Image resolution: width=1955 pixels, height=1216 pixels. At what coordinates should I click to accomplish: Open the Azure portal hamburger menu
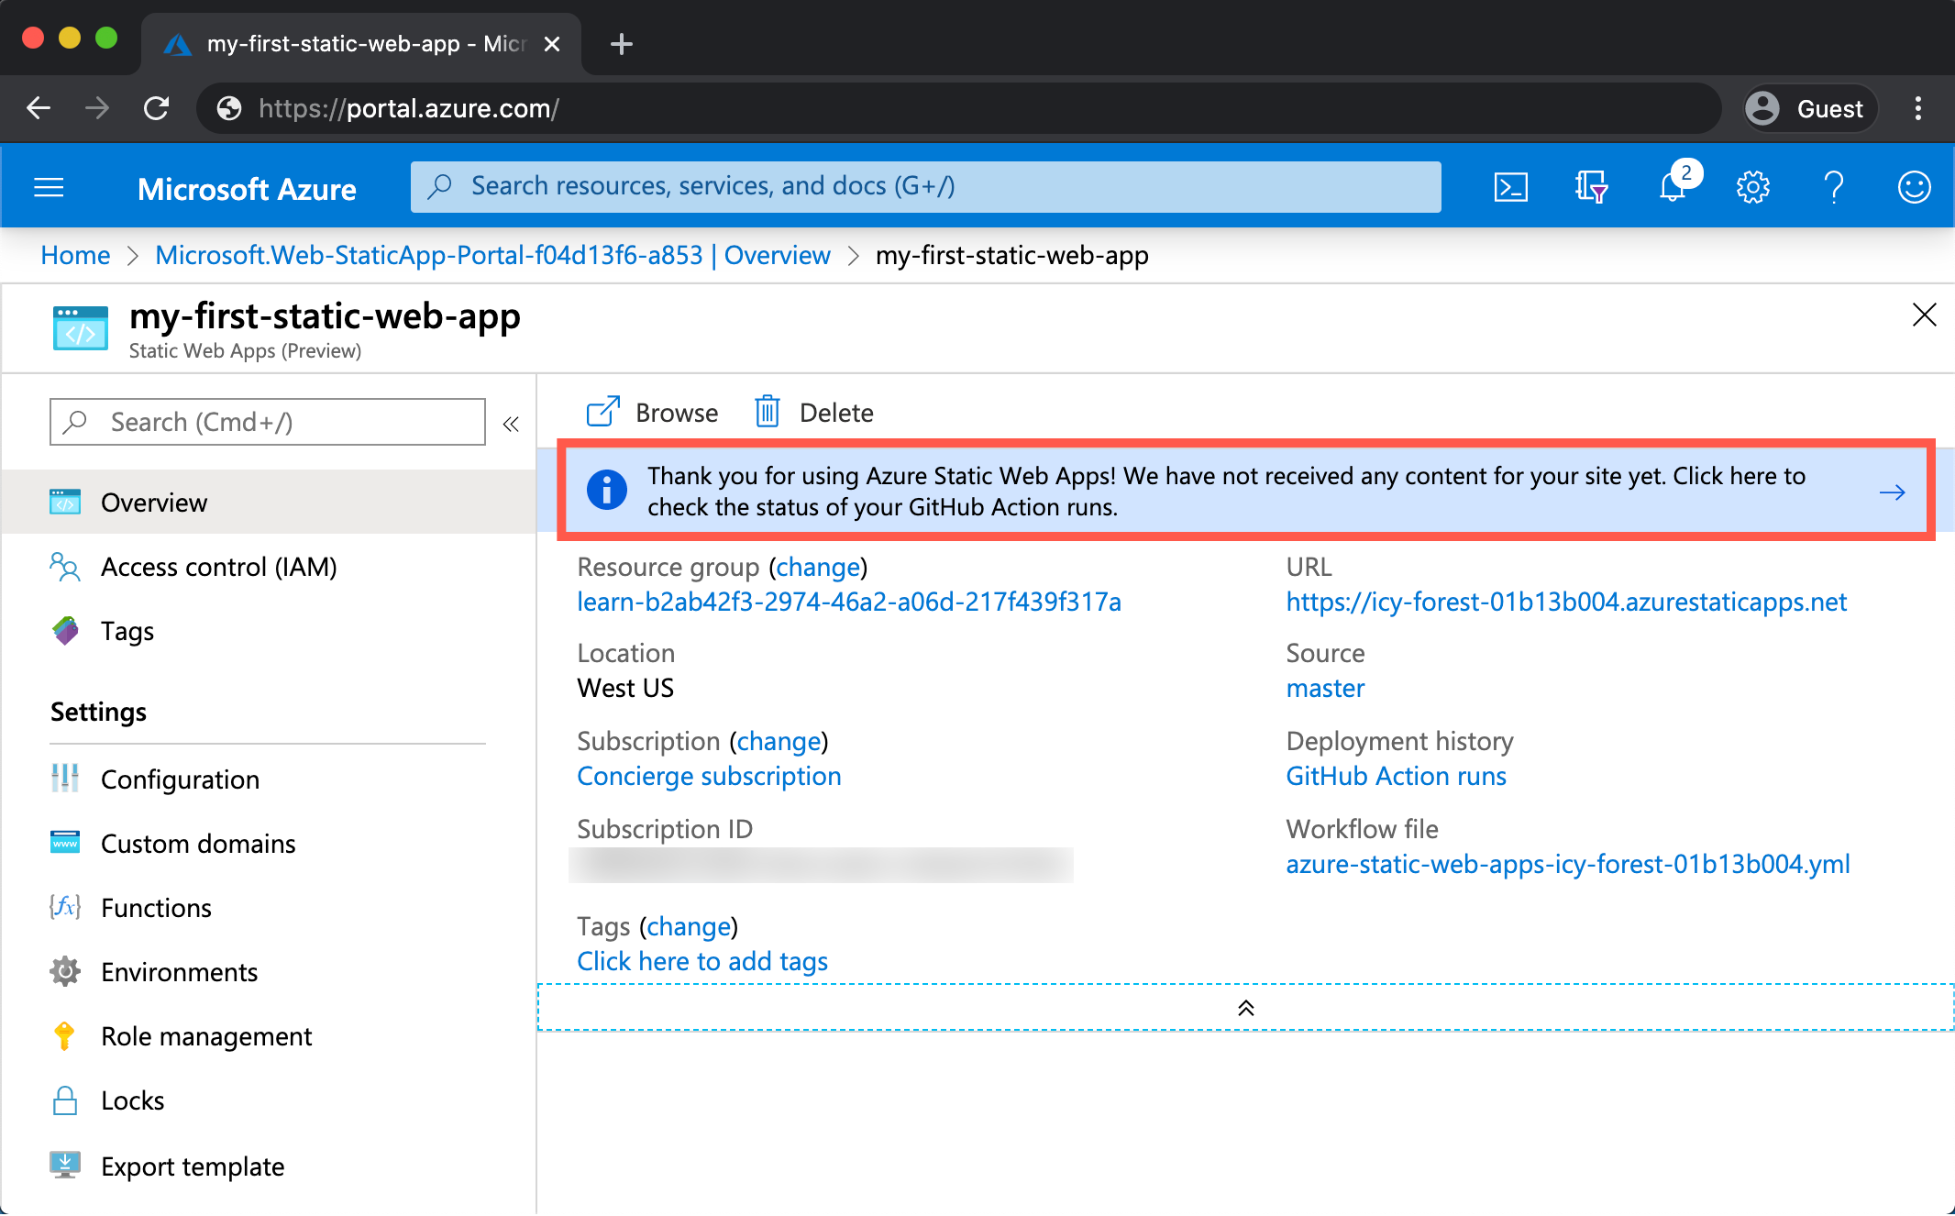click(x=49, y=188)
